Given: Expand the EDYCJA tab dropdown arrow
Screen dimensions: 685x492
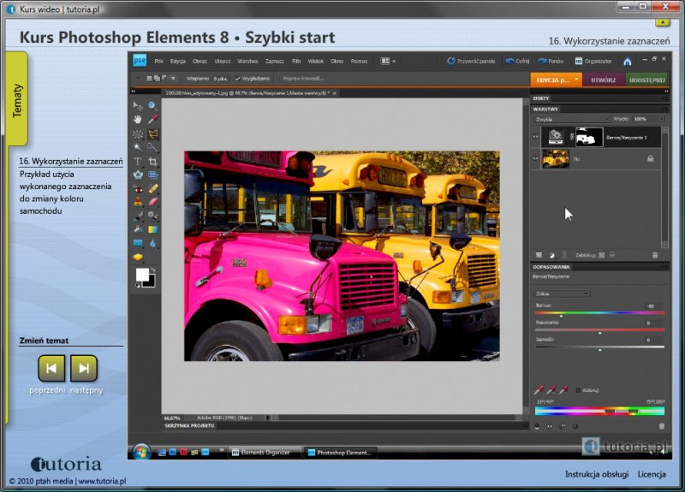Looking at the screenshot, I should click(x=576, y=79).
